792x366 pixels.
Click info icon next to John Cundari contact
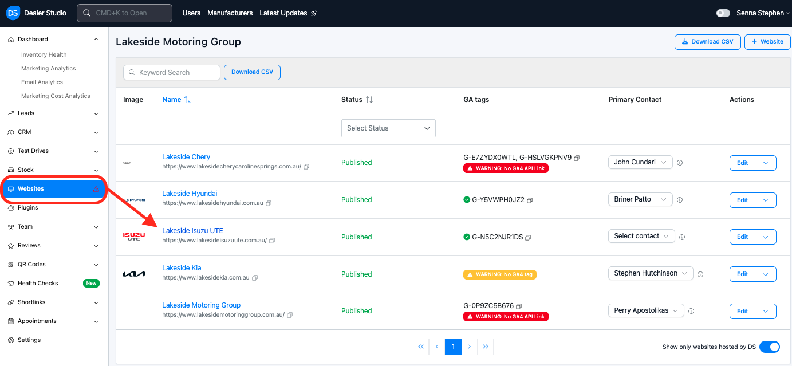pos(680,163)
